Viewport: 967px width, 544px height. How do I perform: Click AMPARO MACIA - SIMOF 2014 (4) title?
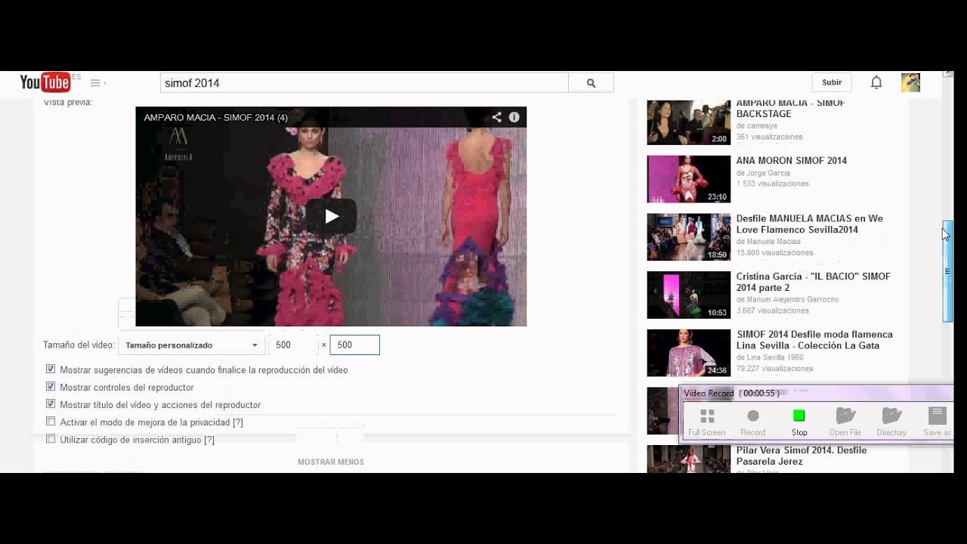(x=216, y=118)
